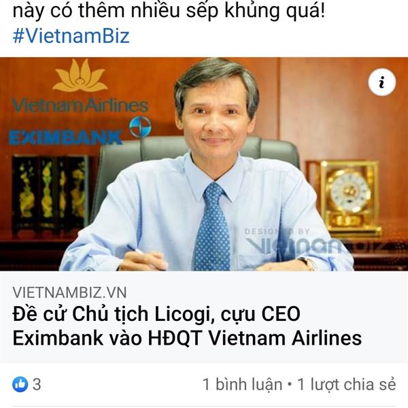Click the lacquer folding screen in photo
The height and width of the screenshot is (408, 408).
(x=51, y=194)
